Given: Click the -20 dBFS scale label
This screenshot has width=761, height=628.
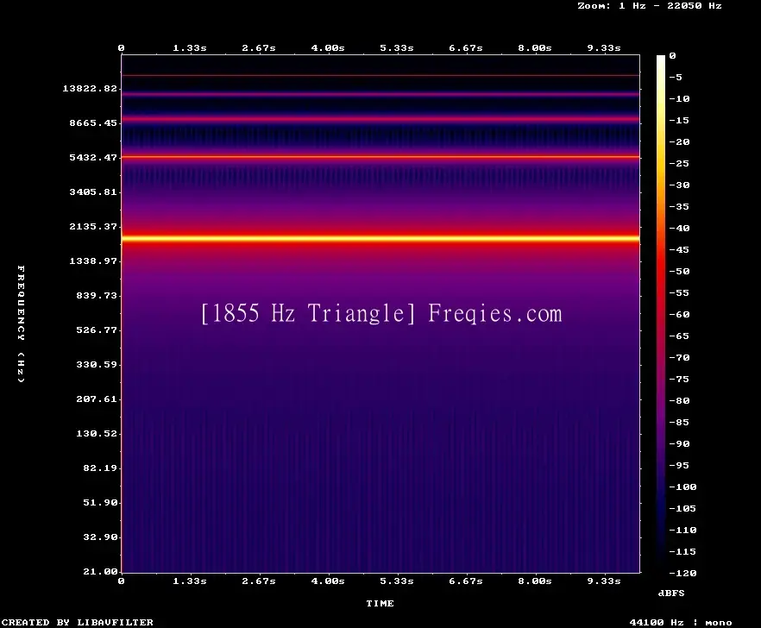Looking at the screenshot, I should (x=679, y=142).
